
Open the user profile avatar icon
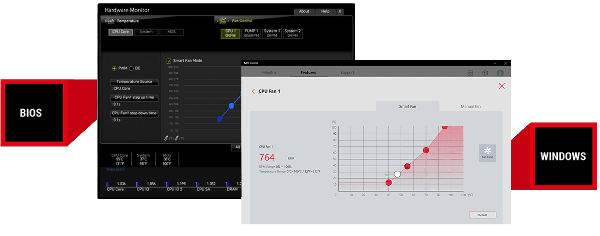coord(500,73)
